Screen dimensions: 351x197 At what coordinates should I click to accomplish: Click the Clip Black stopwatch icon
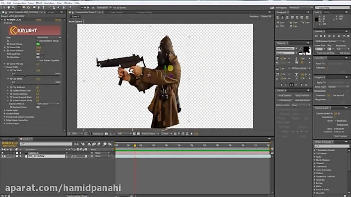11,70
